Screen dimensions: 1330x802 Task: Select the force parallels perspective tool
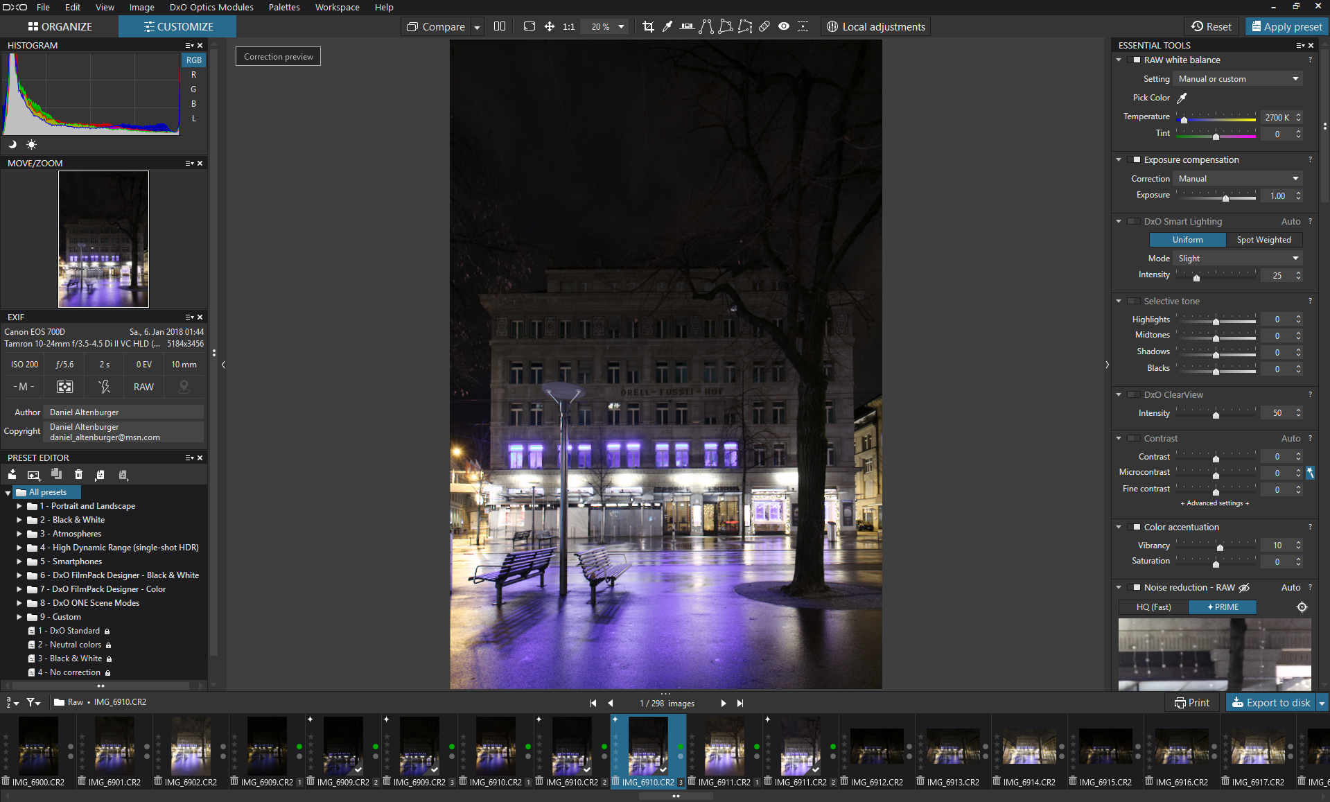point(706,26)
